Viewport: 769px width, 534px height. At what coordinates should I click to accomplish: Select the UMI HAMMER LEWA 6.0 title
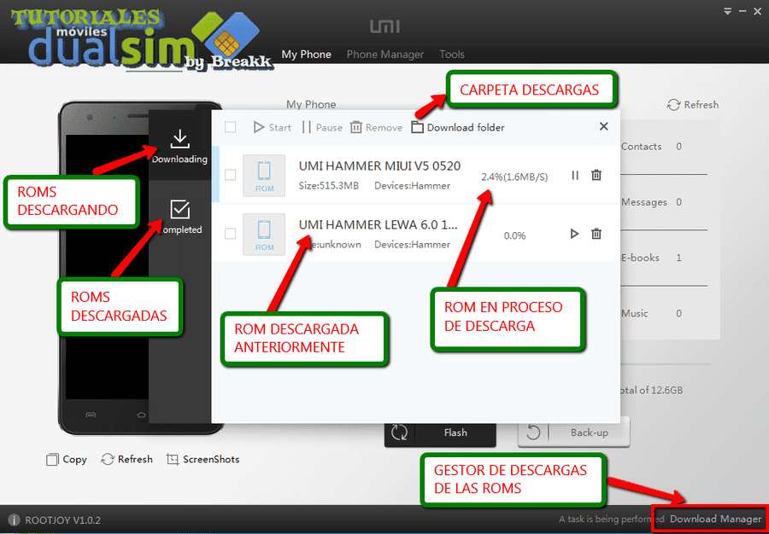[x=379, y=224]
